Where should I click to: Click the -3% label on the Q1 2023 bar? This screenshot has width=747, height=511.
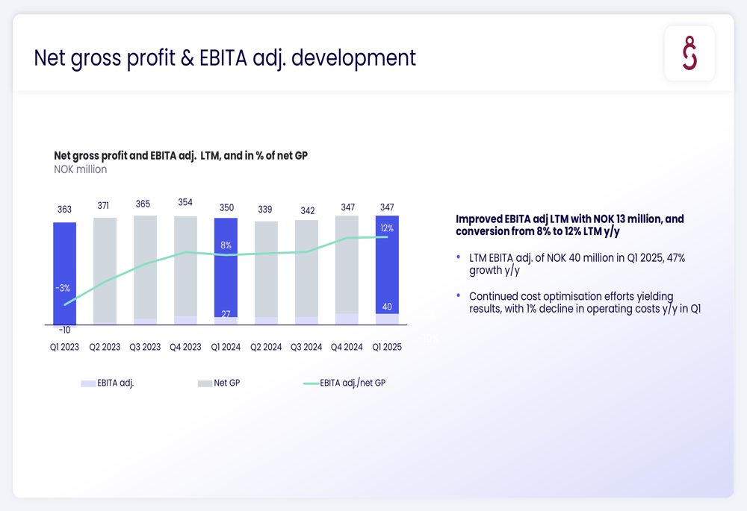(x=63, y=289)
